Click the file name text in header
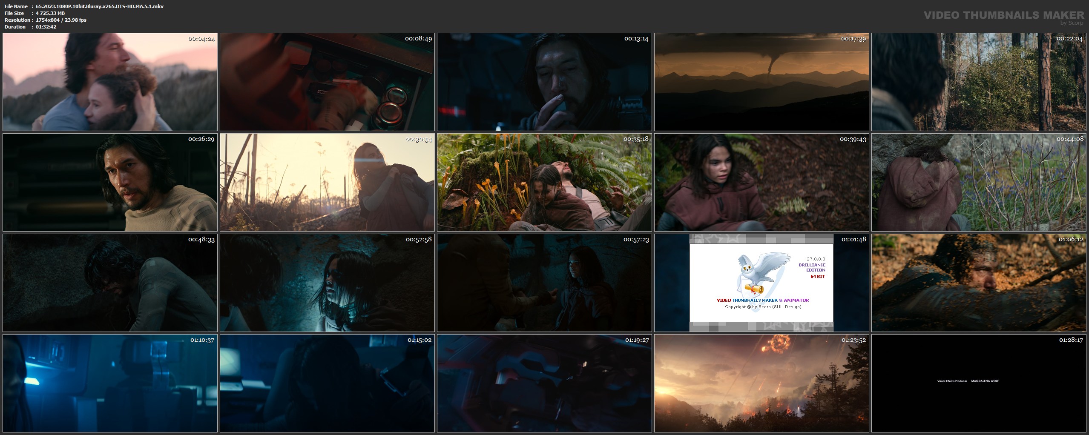This screenshot has height=435, width=1089. 99,6
